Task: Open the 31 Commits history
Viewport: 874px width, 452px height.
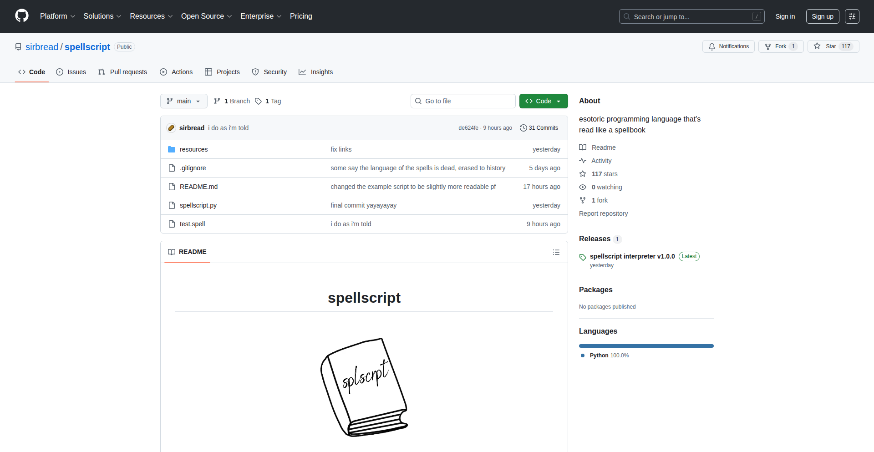Action: tap(539, 128)
